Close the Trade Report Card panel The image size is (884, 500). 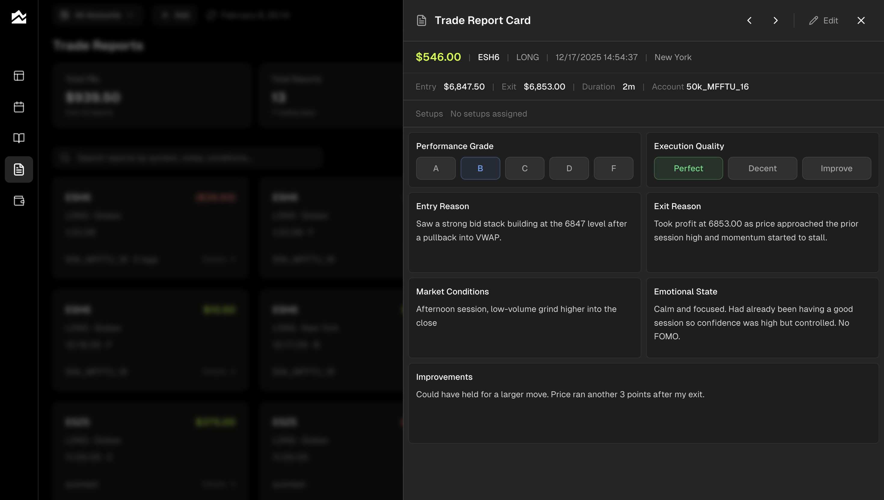pyautogui.click(x=861, y=21)
